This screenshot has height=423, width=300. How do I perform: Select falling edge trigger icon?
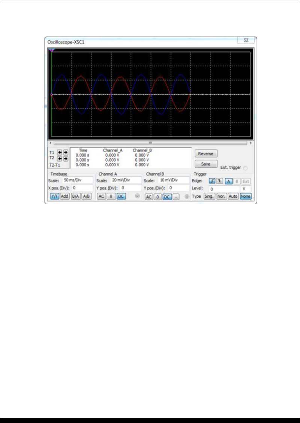[220, 181]
